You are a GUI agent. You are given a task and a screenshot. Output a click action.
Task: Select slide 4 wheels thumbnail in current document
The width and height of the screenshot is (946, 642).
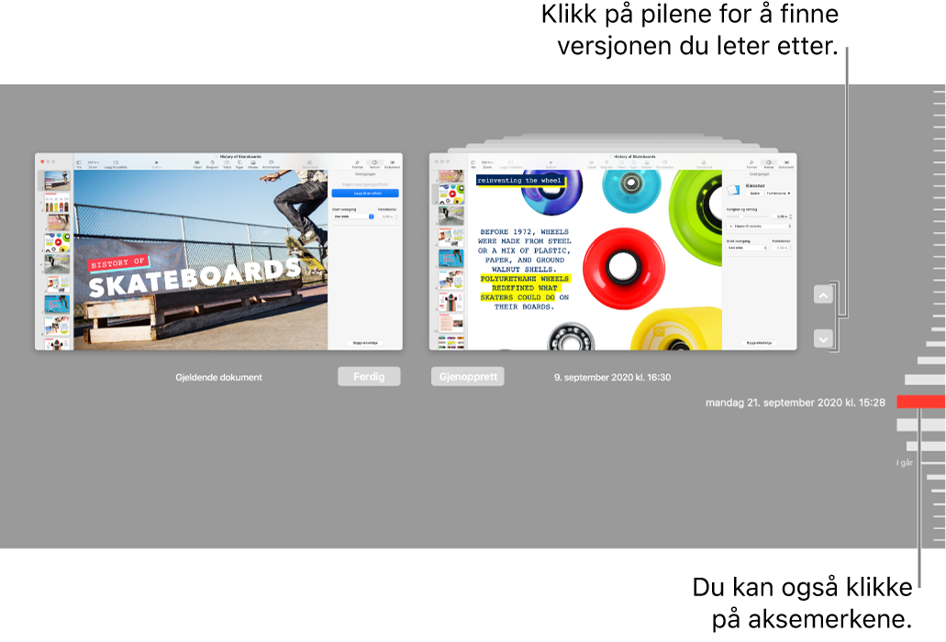click(57, 242)
